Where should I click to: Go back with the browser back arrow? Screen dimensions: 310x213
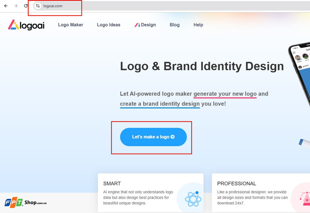(6, 6)
